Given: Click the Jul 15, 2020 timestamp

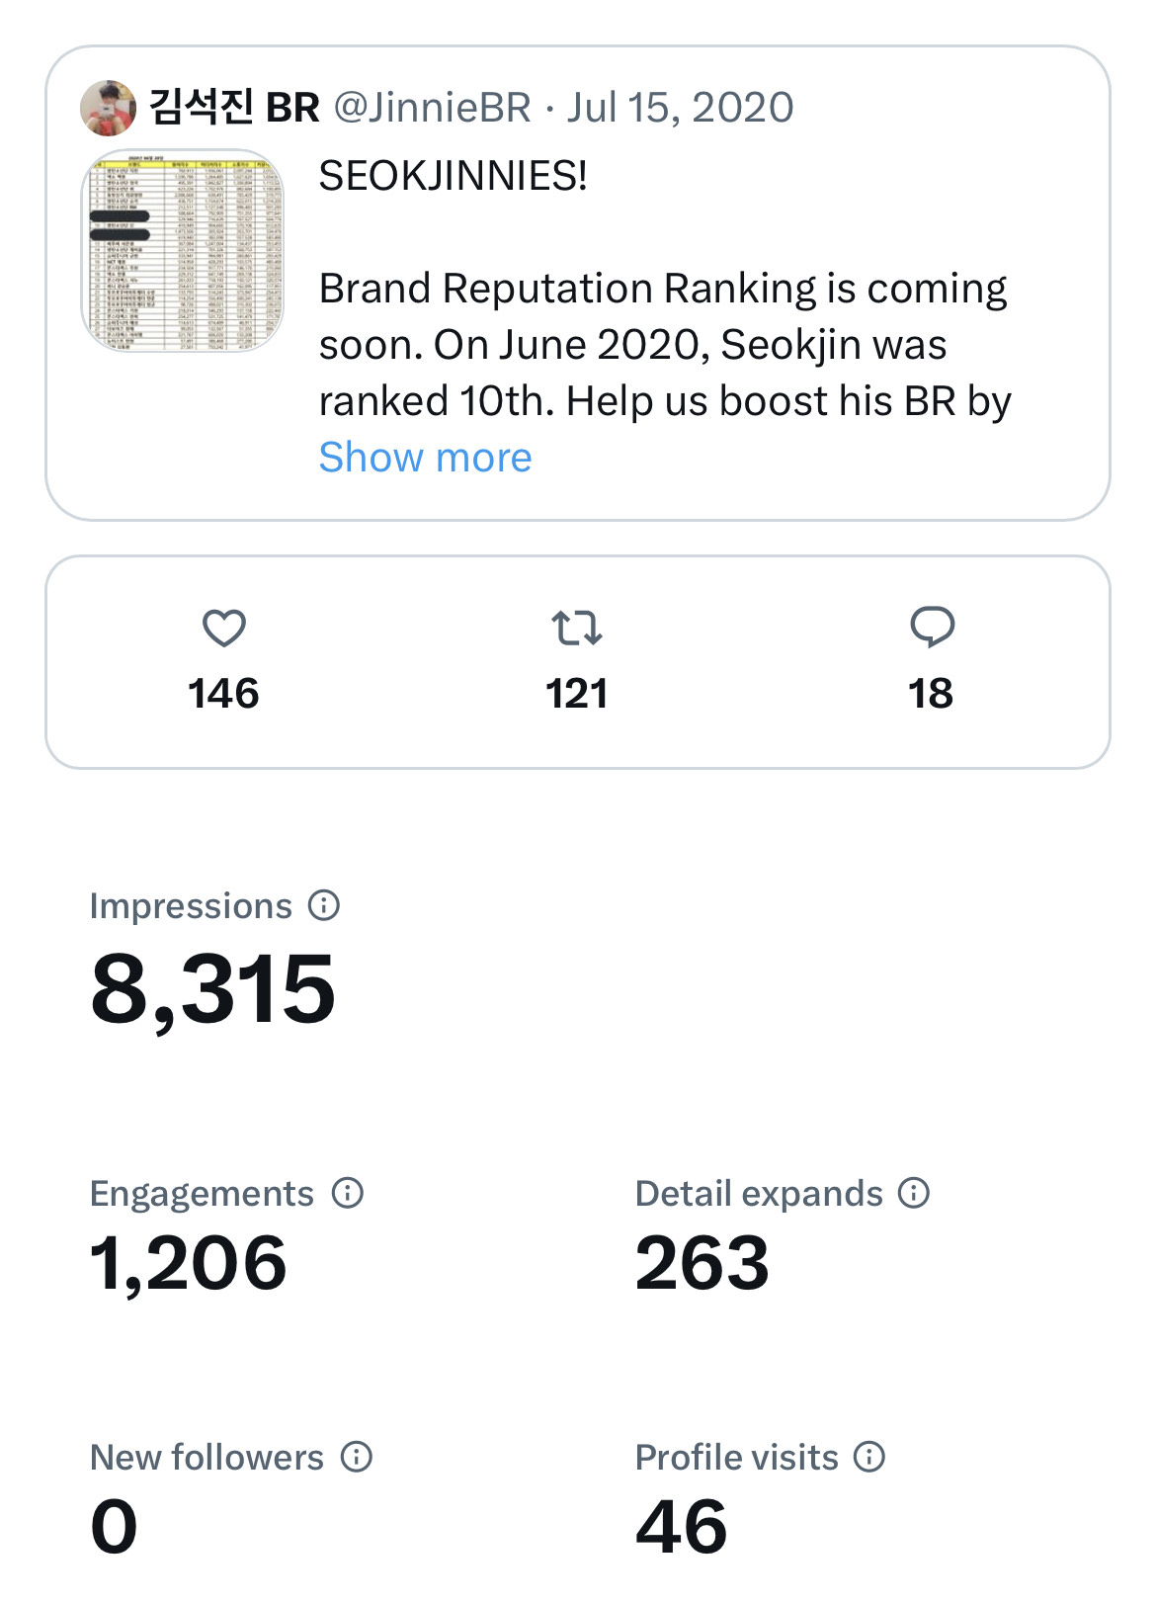Looking at the screenshot, I should point(681,108).
